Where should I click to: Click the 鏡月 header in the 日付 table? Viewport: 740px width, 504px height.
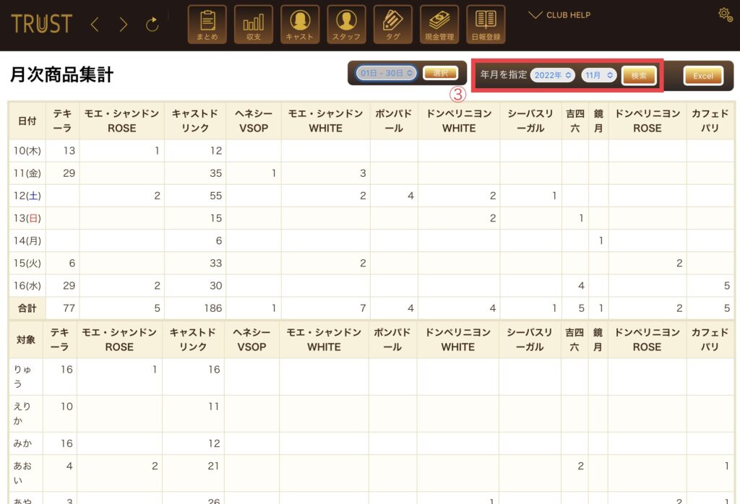point(598,121)
